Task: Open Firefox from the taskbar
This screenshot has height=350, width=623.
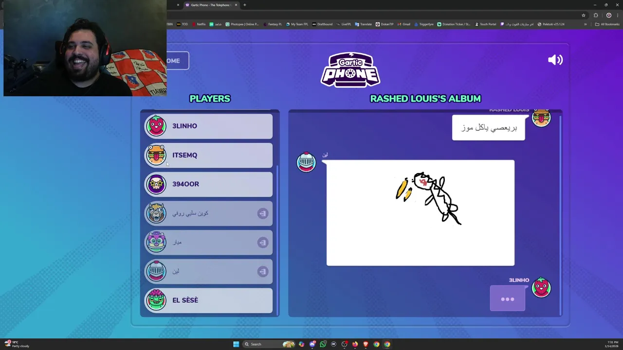Action: click(355, 344)
